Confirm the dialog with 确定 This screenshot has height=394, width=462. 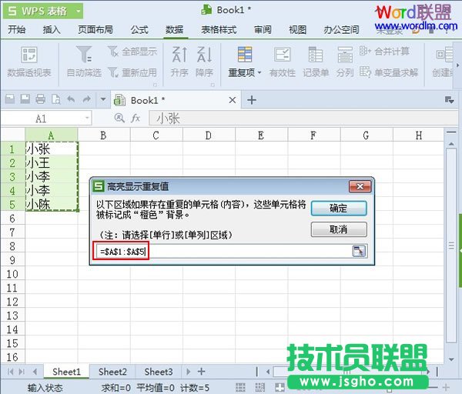coord(338,209)
